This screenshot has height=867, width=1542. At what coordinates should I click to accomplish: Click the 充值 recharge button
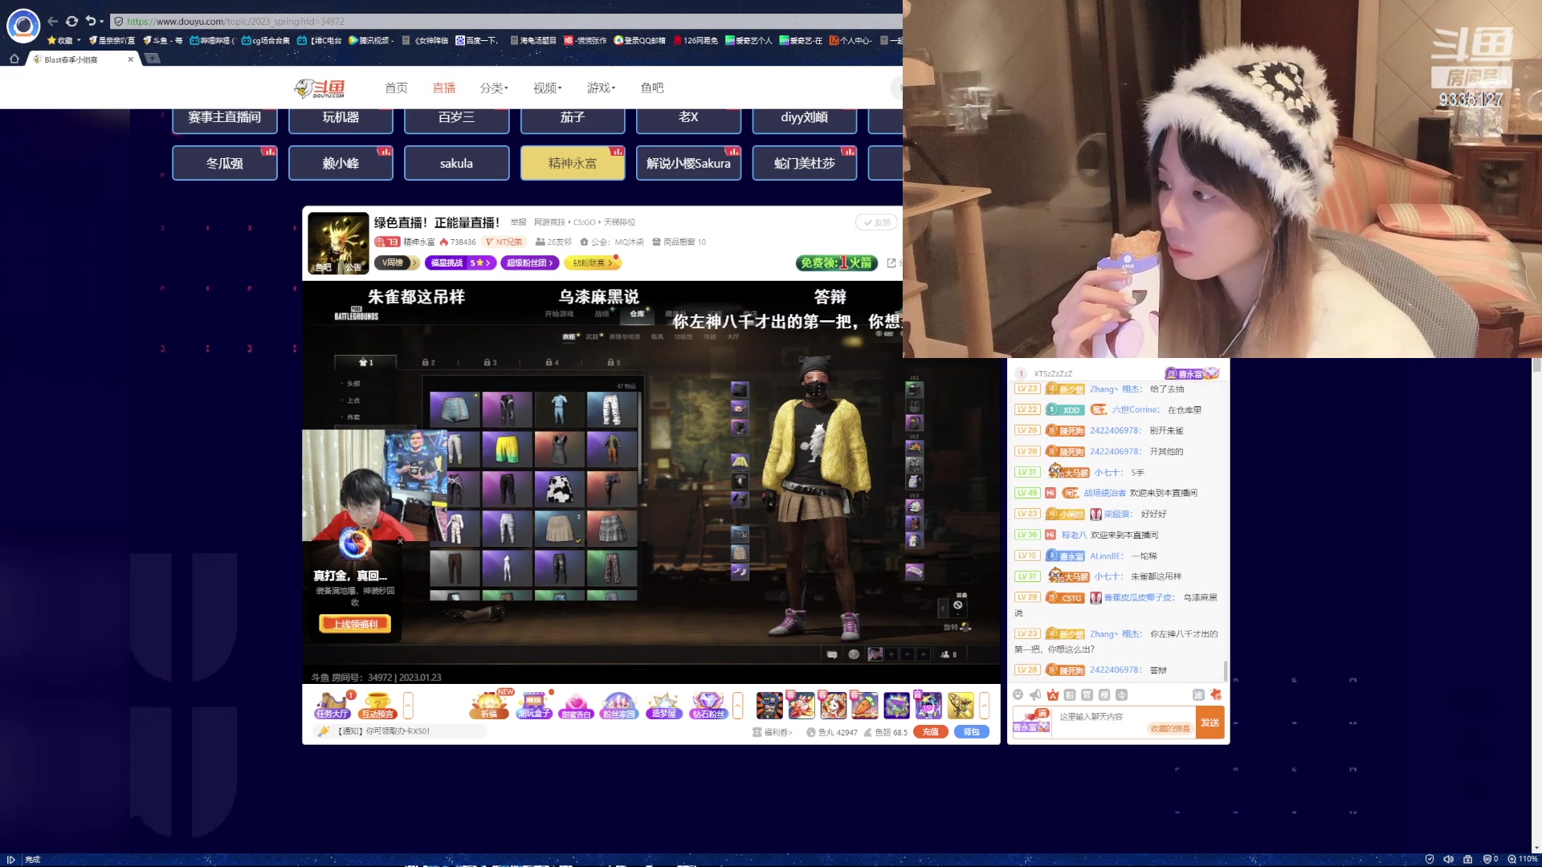click(x=931, y=732)
